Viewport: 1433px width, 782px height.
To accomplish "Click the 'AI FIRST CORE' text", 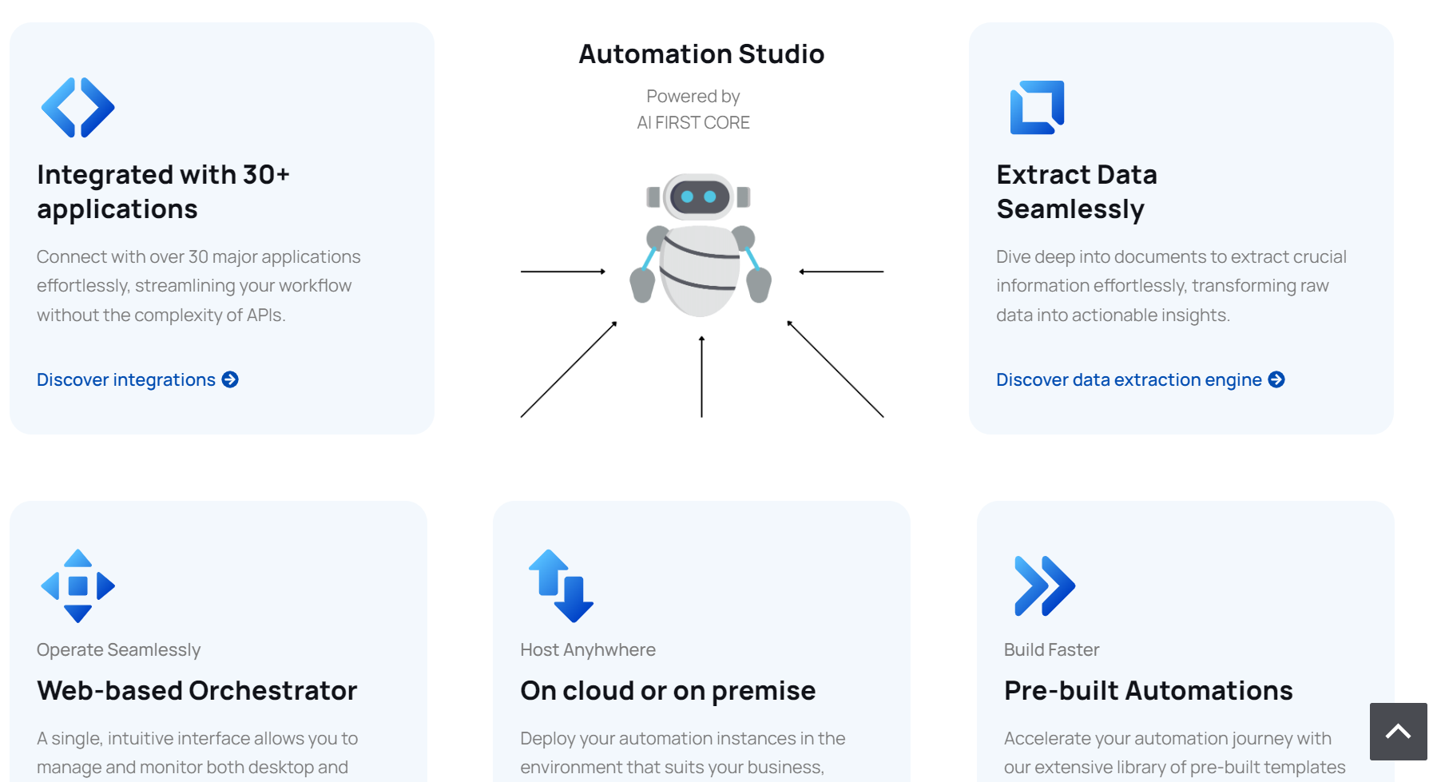I will coord(693,122).
